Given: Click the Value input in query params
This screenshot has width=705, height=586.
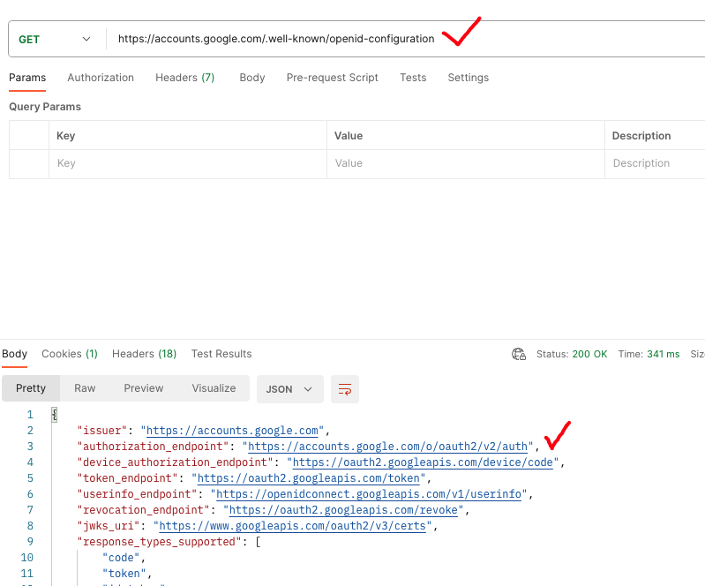Looking at the screenshot, I should click(465, 163).
